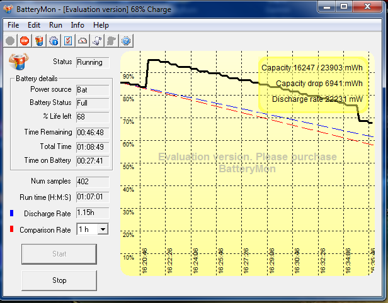
Task: Open the Edit menu
Action: [x=34, y=25]
